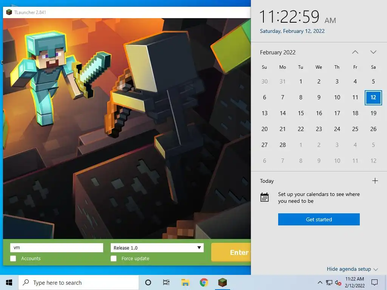Add an event with the plus icon
Screen dimensions: 387x290
pos(375,181)
